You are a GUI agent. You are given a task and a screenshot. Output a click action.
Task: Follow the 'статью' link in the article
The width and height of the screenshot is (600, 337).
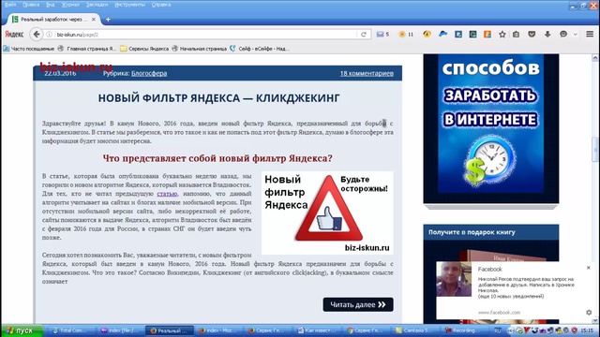[x=167, y=194]
